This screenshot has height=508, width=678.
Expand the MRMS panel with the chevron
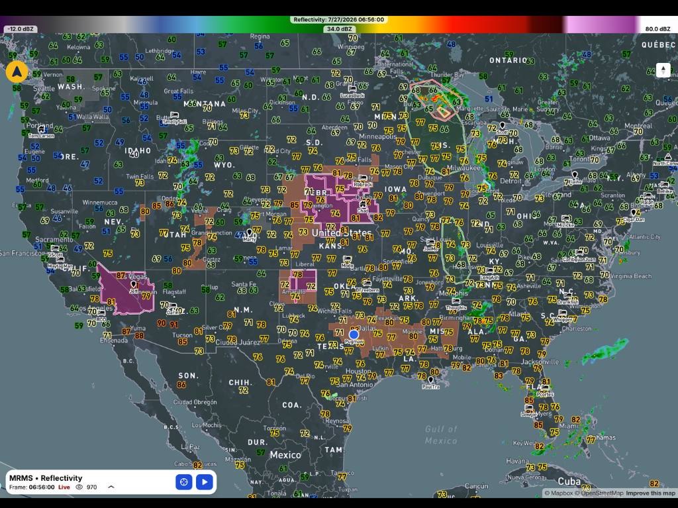pos(111,487)
